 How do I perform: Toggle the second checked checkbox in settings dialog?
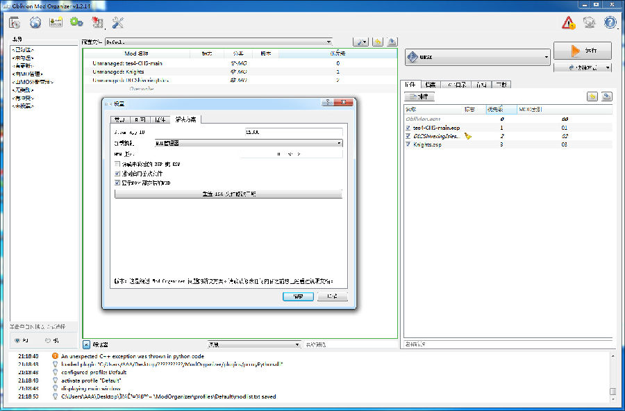point(117,174)
